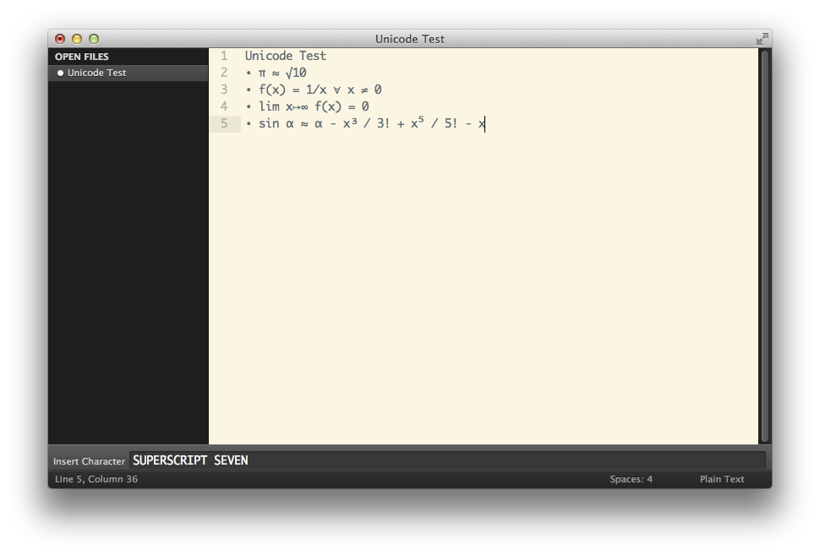Click line number 1 in gutter
The width and height of the screenshot is (820, 555).
point(224,56)
